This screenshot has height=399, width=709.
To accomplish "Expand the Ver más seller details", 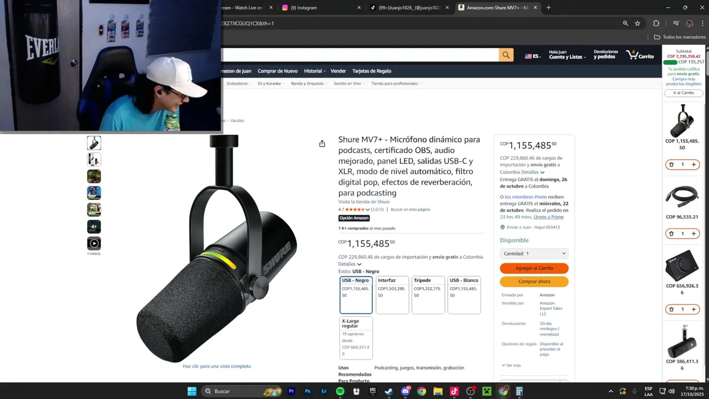I will click(x=511, y=366).
